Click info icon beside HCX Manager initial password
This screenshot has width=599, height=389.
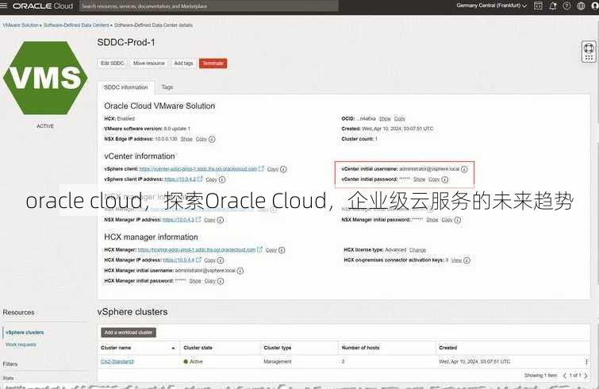[221, 281]
